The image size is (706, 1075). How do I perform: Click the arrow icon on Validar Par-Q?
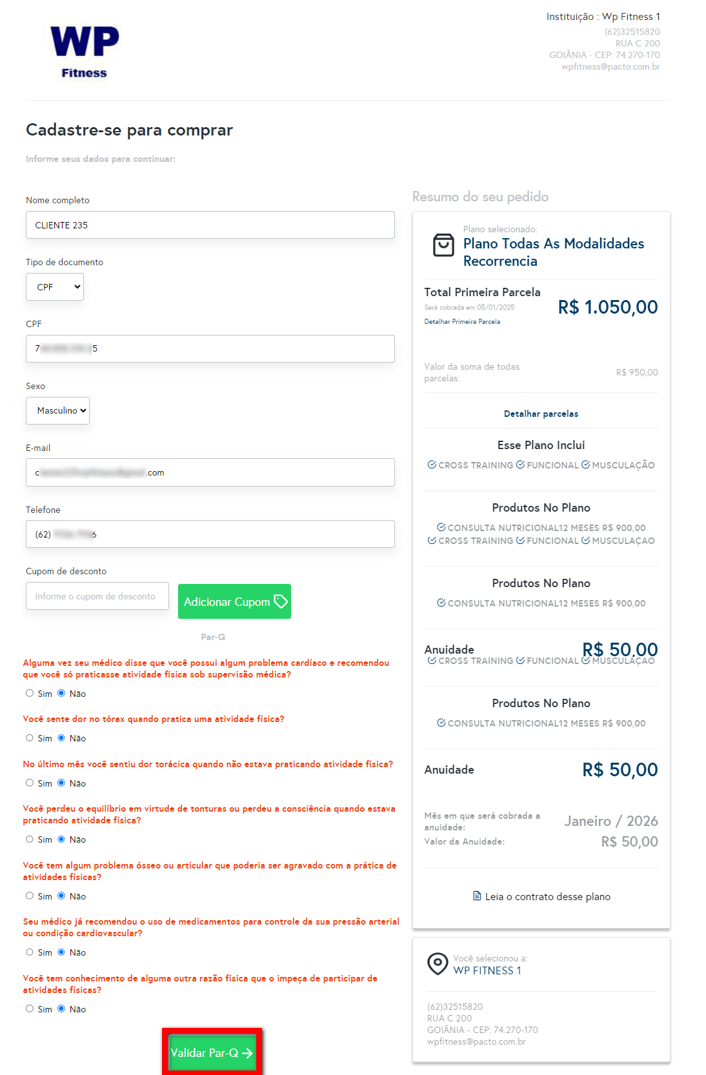[x=247, y=1053]
